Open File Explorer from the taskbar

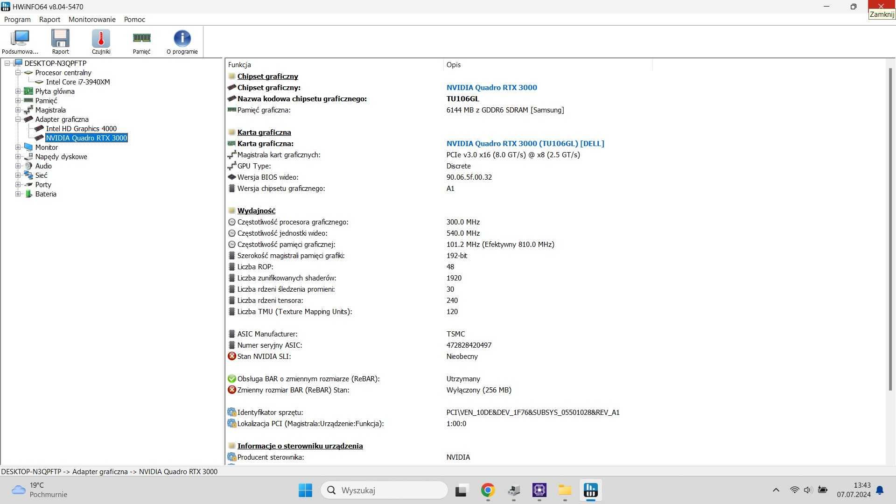coord(565,490)
